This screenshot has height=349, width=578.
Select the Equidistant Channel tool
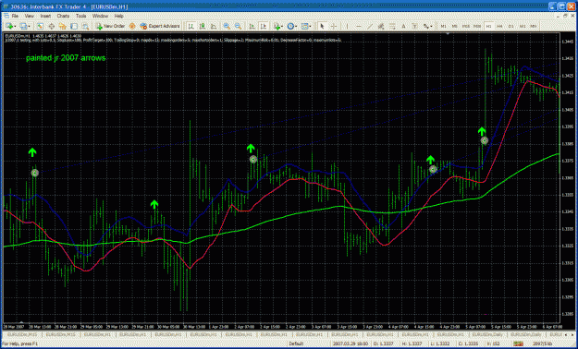[381, 26]
